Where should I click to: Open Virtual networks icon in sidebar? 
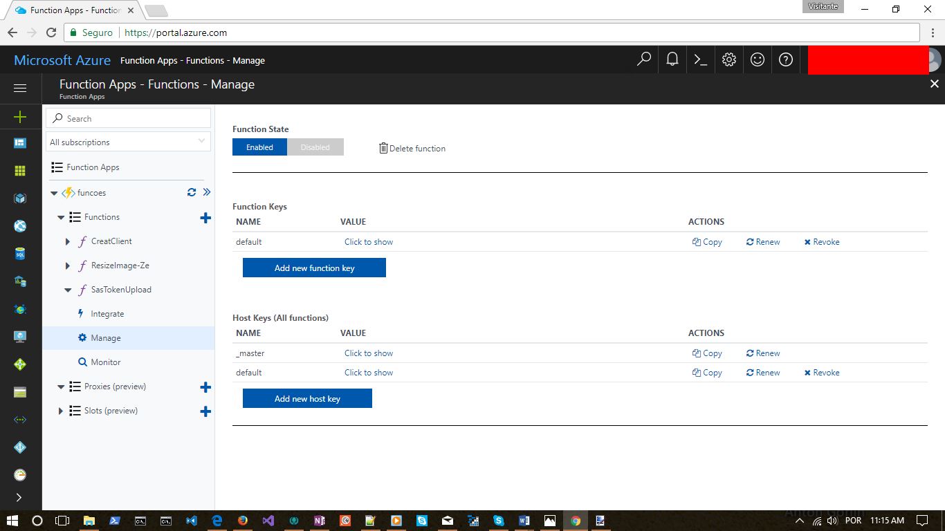[20, 420]
